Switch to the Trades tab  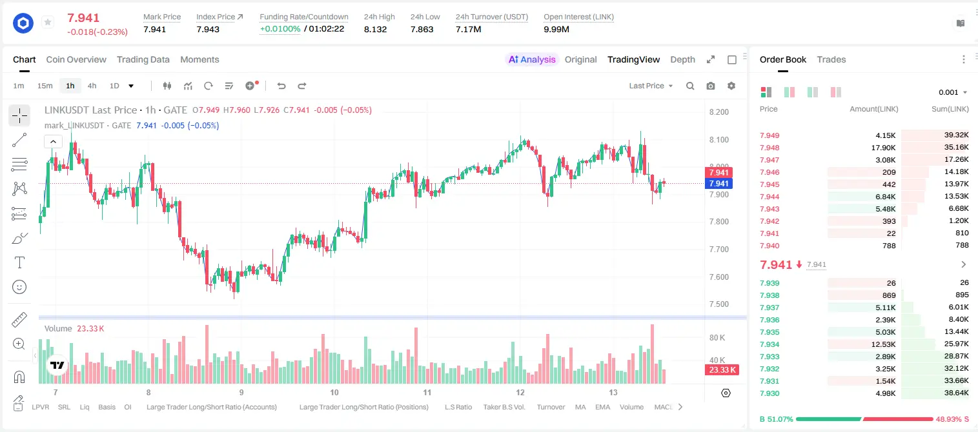tap(831, 59)
